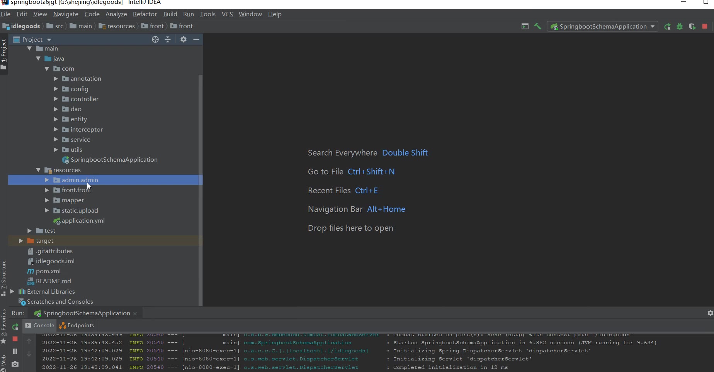Expand the target folder
The height and width of the screenshot is (372, 714).
[21, 241]
